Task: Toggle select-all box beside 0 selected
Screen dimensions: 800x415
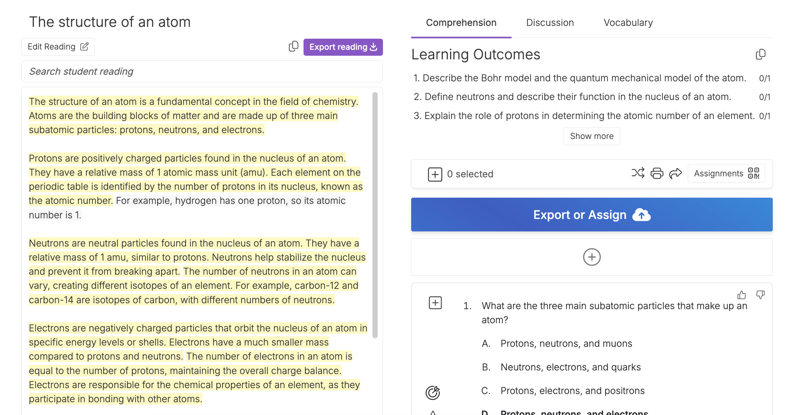Action: coord(435,174)
